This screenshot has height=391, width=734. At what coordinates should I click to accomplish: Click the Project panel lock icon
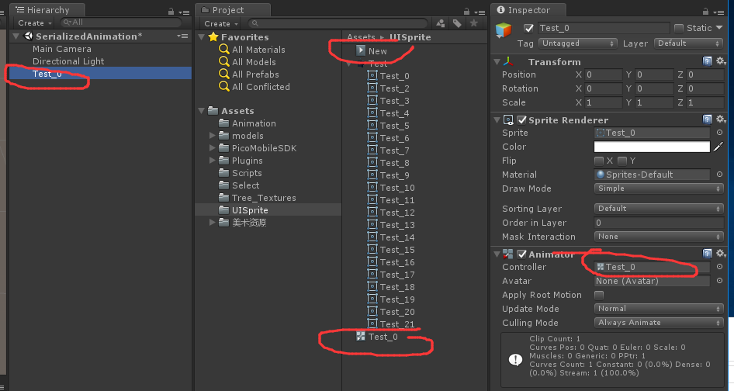point(466,11)
